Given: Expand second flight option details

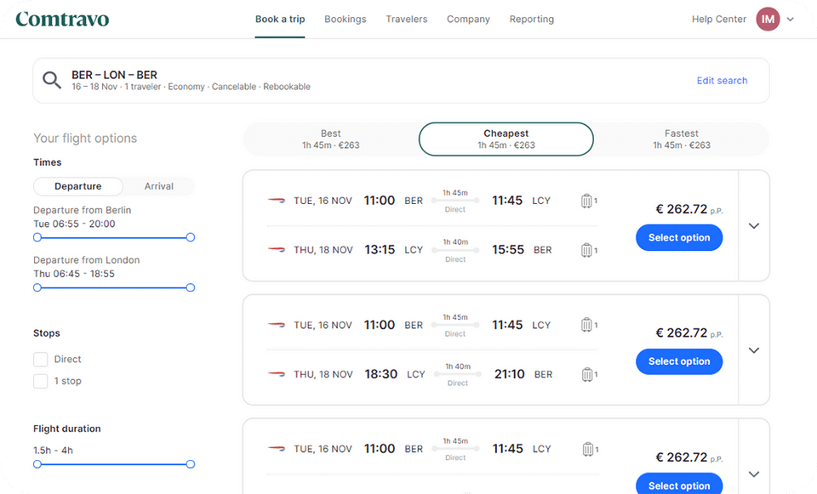Looking at the screenshot, I should 753,350.
